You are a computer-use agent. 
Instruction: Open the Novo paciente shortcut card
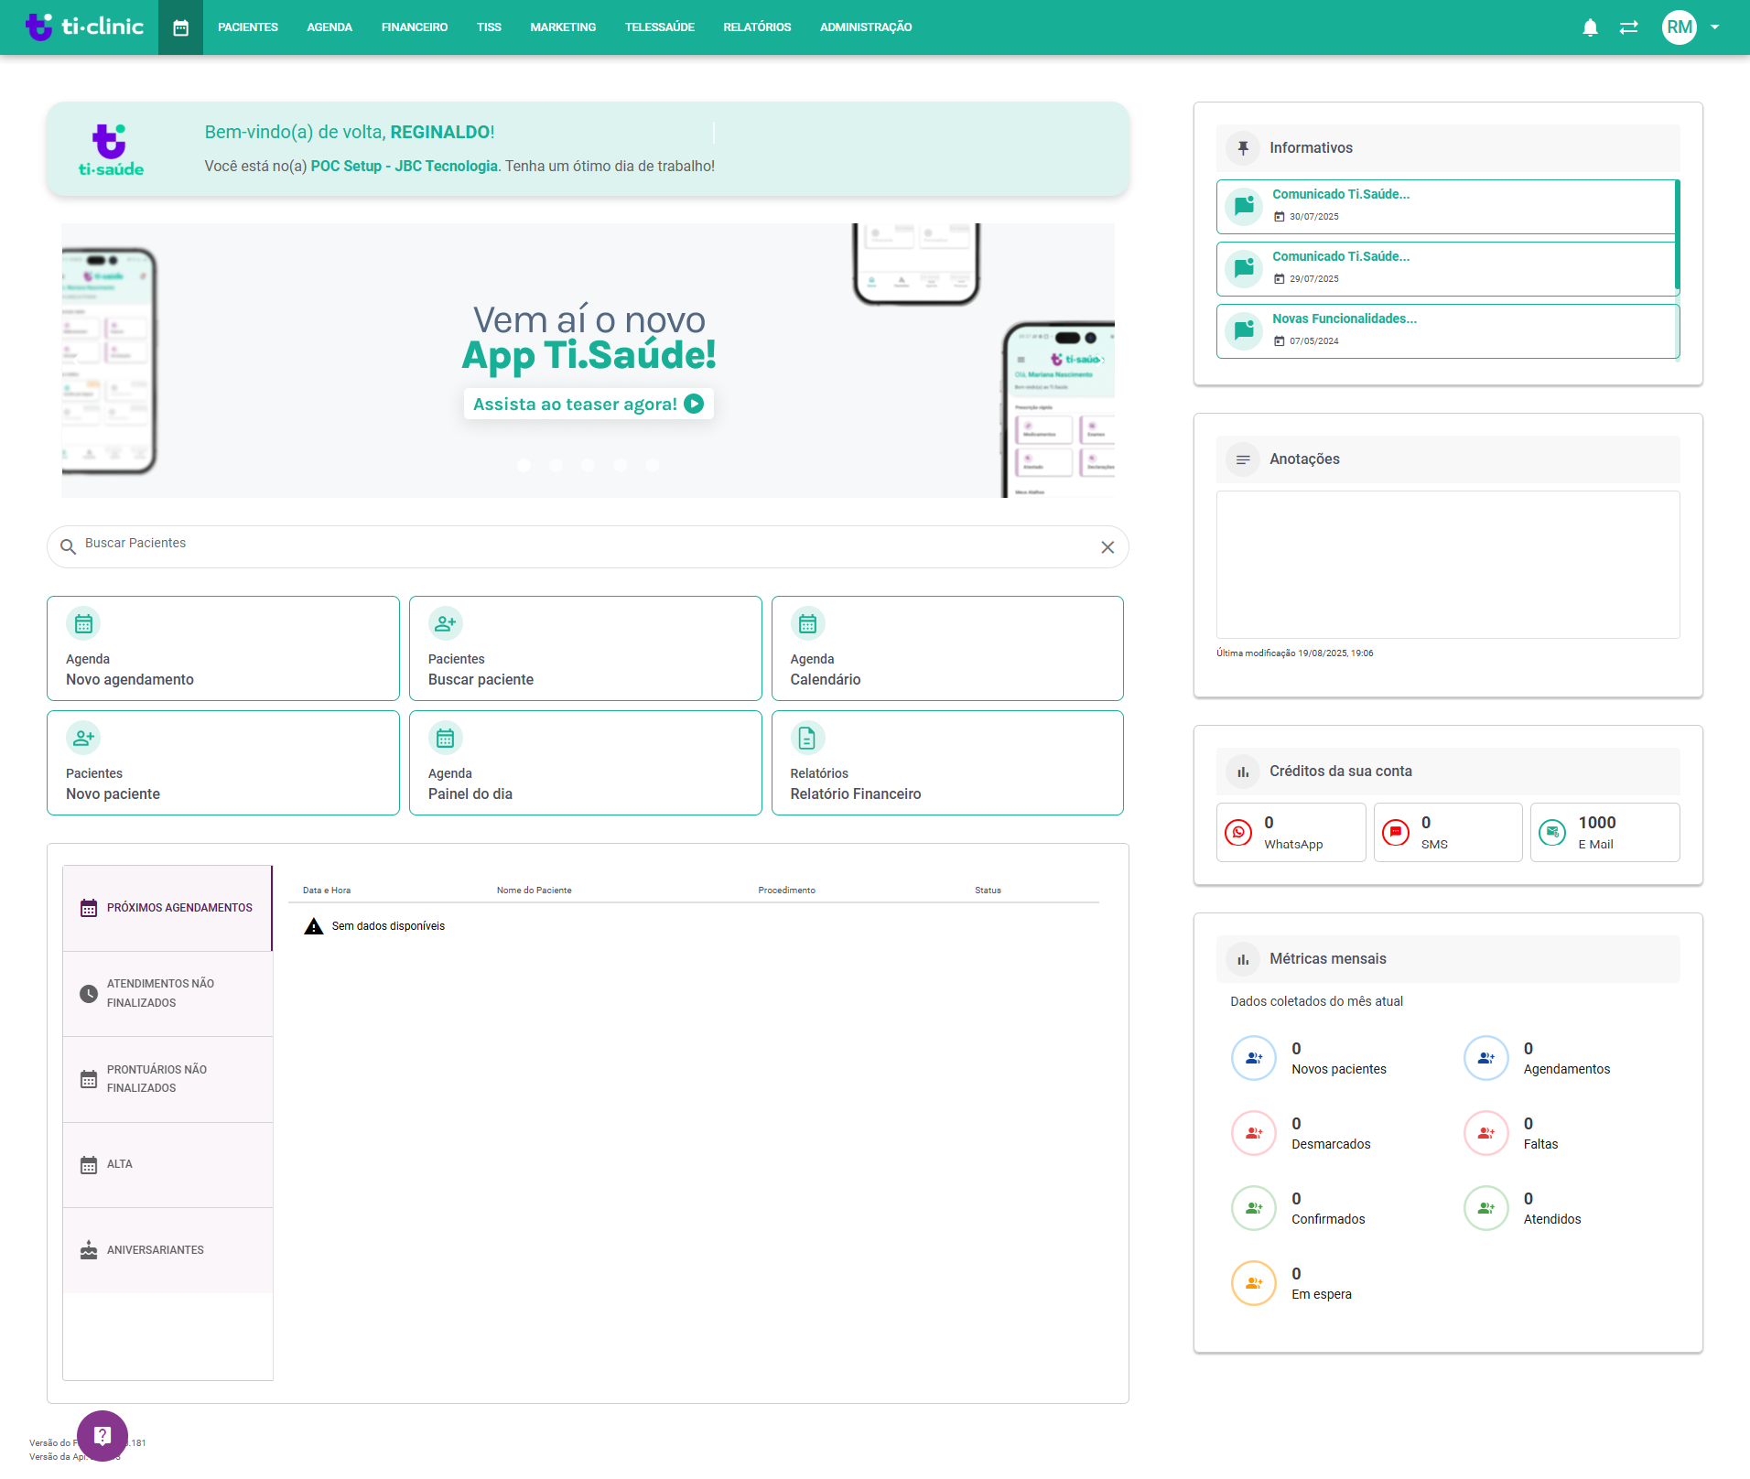point(223,763)
